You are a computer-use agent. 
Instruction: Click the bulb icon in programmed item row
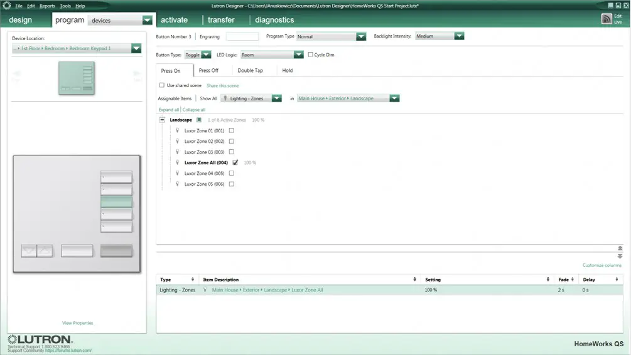click(x=205, y=290)
